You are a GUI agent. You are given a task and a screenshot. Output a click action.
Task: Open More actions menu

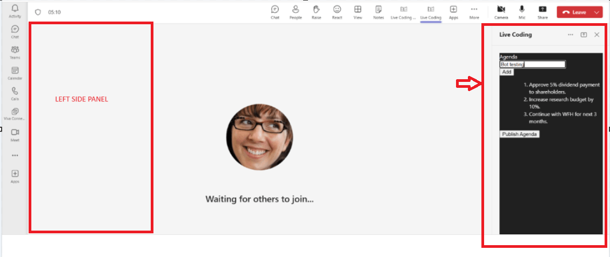point(474,12)
